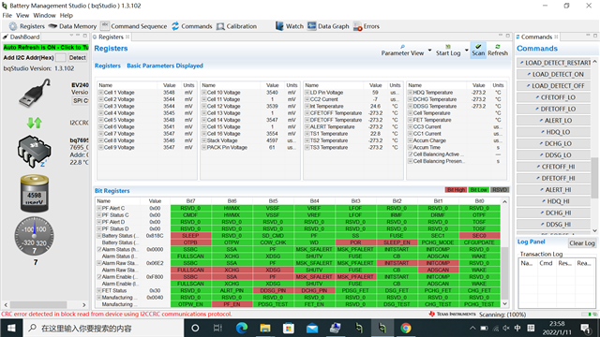The image size is (600, 337).
Task: Click the red SLEEP bit in Battery Status
Action: 190,235
